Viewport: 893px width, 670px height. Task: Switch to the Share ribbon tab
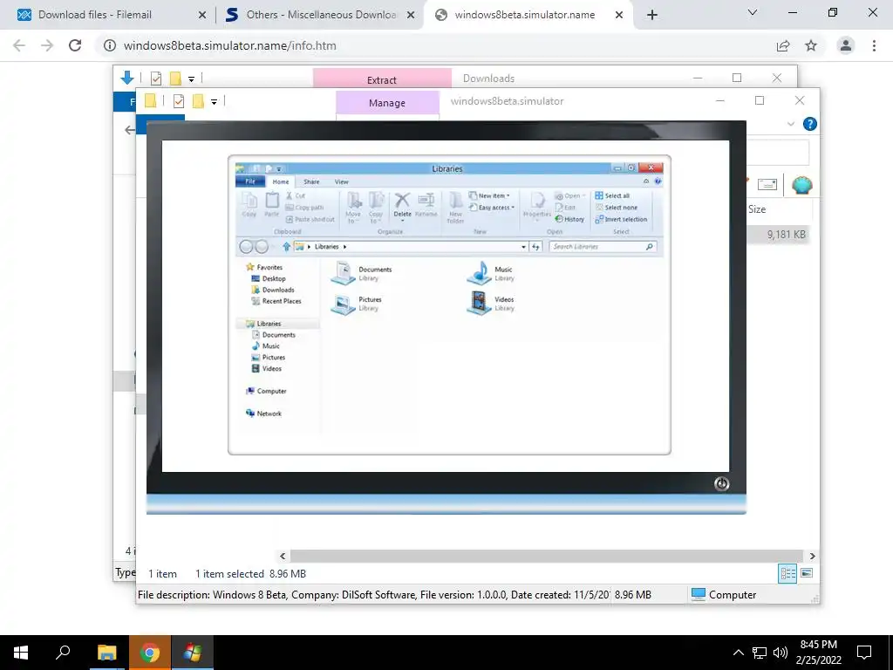[311, 181]
